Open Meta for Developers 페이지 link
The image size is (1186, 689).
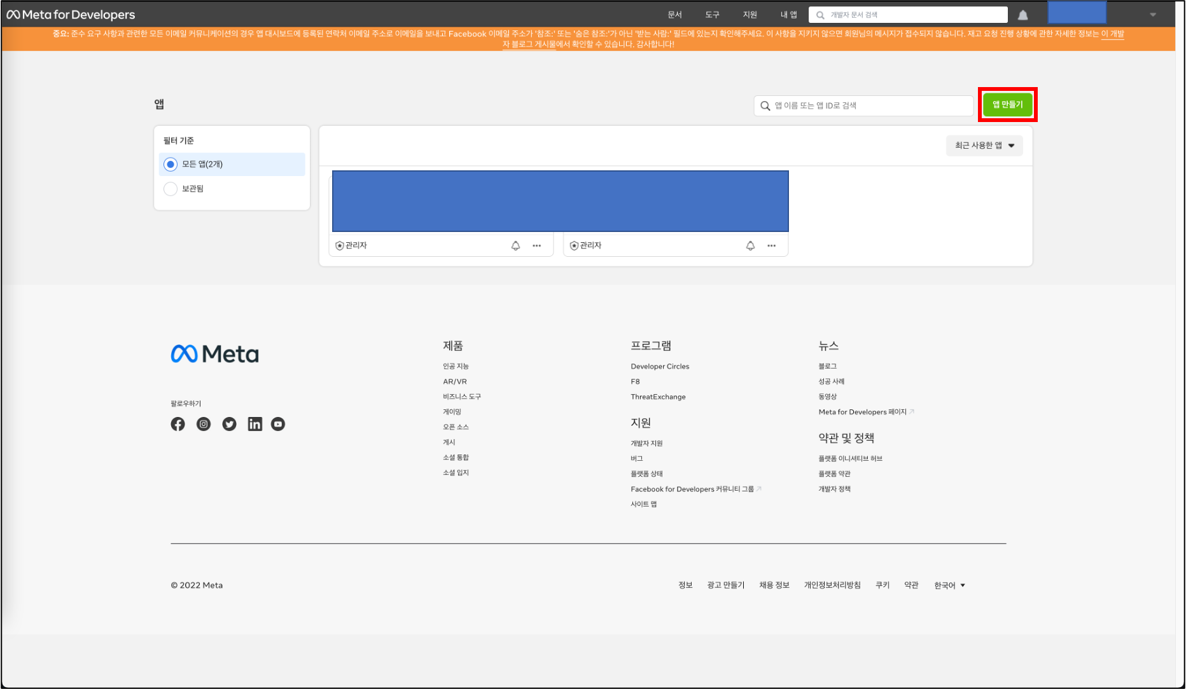click(x=866, y=412)
